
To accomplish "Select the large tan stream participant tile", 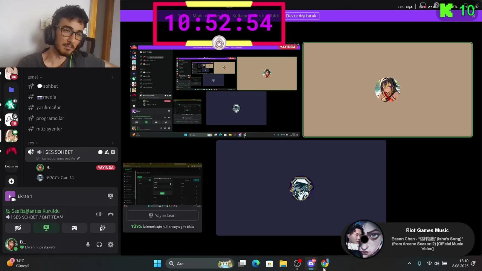I will pos(387,90).
